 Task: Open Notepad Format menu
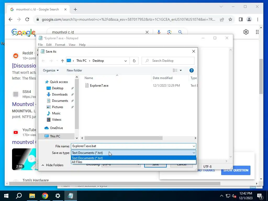[60, 45]
